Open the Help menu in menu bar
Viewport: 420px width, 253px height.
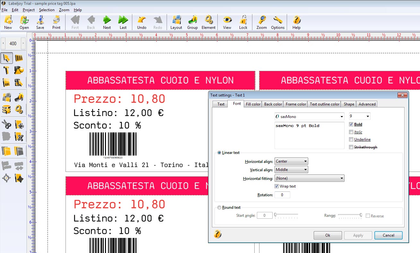[78, 10]
